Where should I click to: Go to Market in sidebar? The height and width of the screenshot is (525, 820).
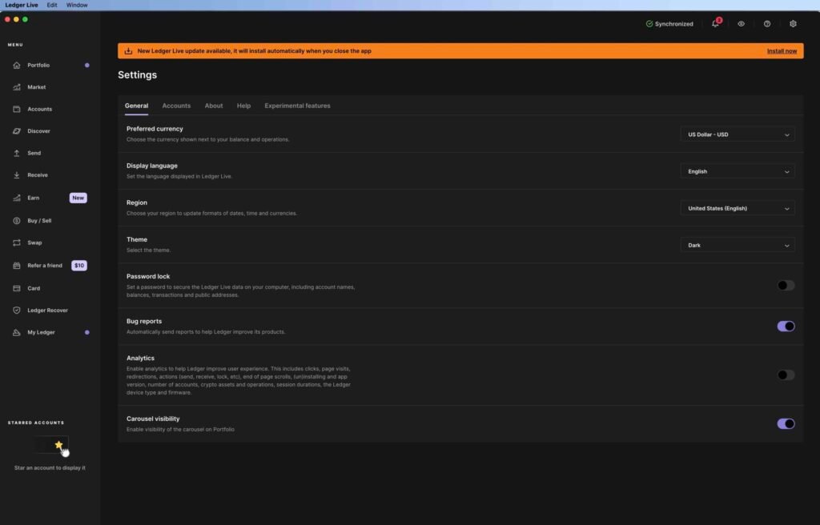pos(37,87)
